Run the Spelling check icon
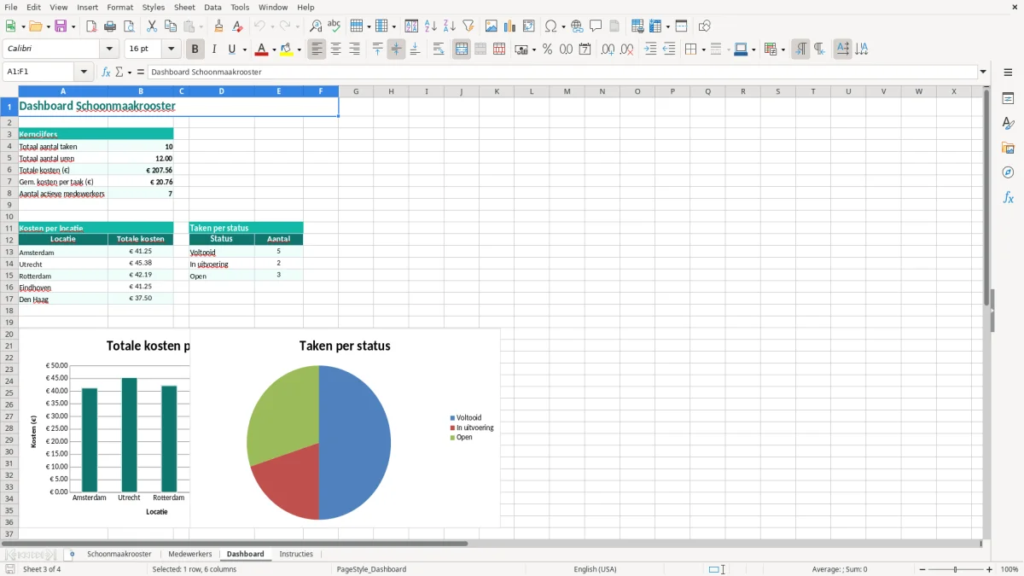 pos(335,26)
